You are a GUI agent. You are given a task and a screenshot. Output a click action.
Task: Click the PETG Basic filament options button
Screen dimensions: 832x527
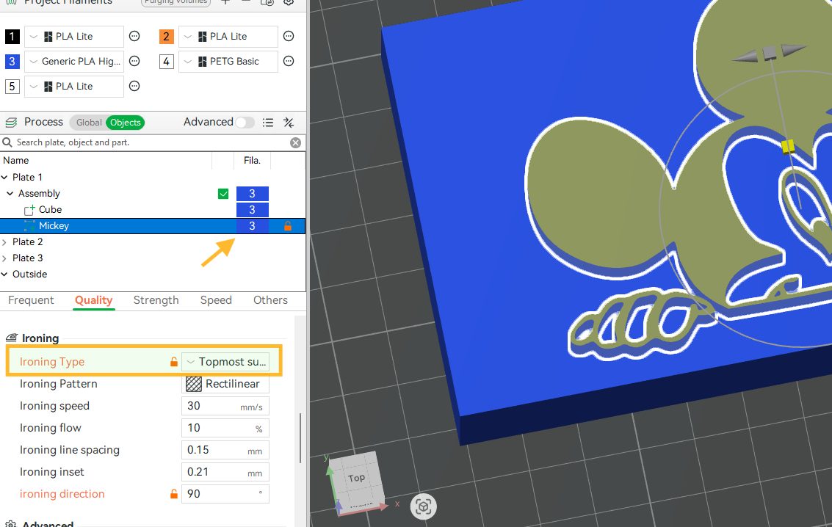[x=289, y=62]
